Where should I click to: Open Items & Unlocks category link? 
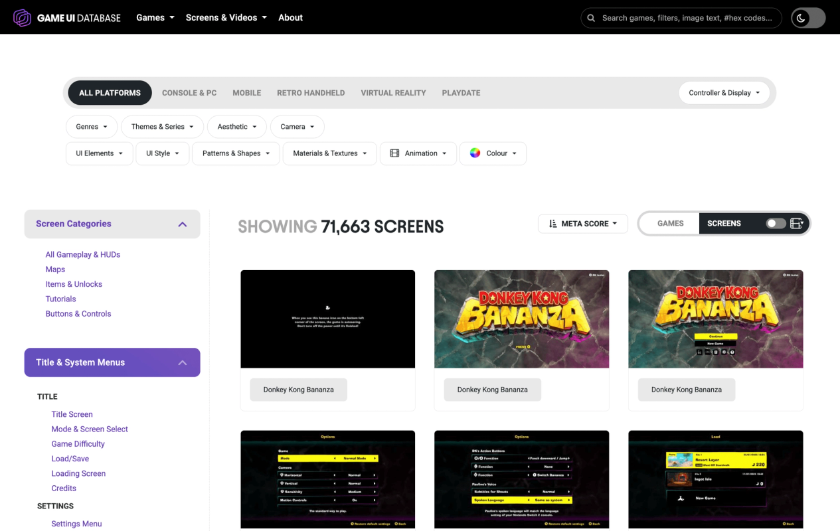[x=74, y=284]
